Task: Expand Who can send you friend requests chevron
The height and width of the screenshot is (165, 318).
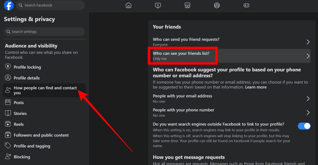Action: pos(308,42)
